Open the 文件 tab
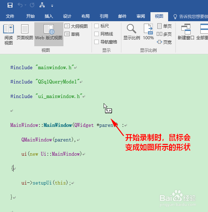Viewport: 208px width, 212px height. (x=10, y=16)
